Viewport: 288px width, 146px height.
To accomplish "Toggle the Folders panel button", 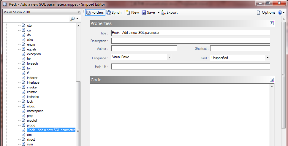I will [95, 12].
